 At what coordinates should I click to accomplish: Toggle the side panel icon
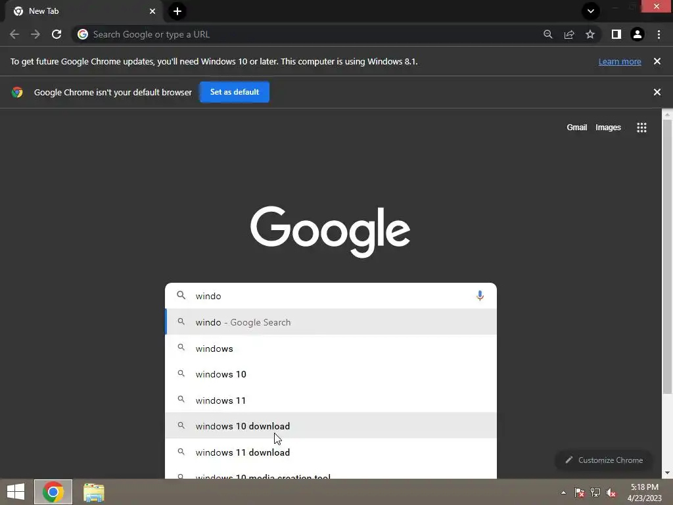coord(616,34)
